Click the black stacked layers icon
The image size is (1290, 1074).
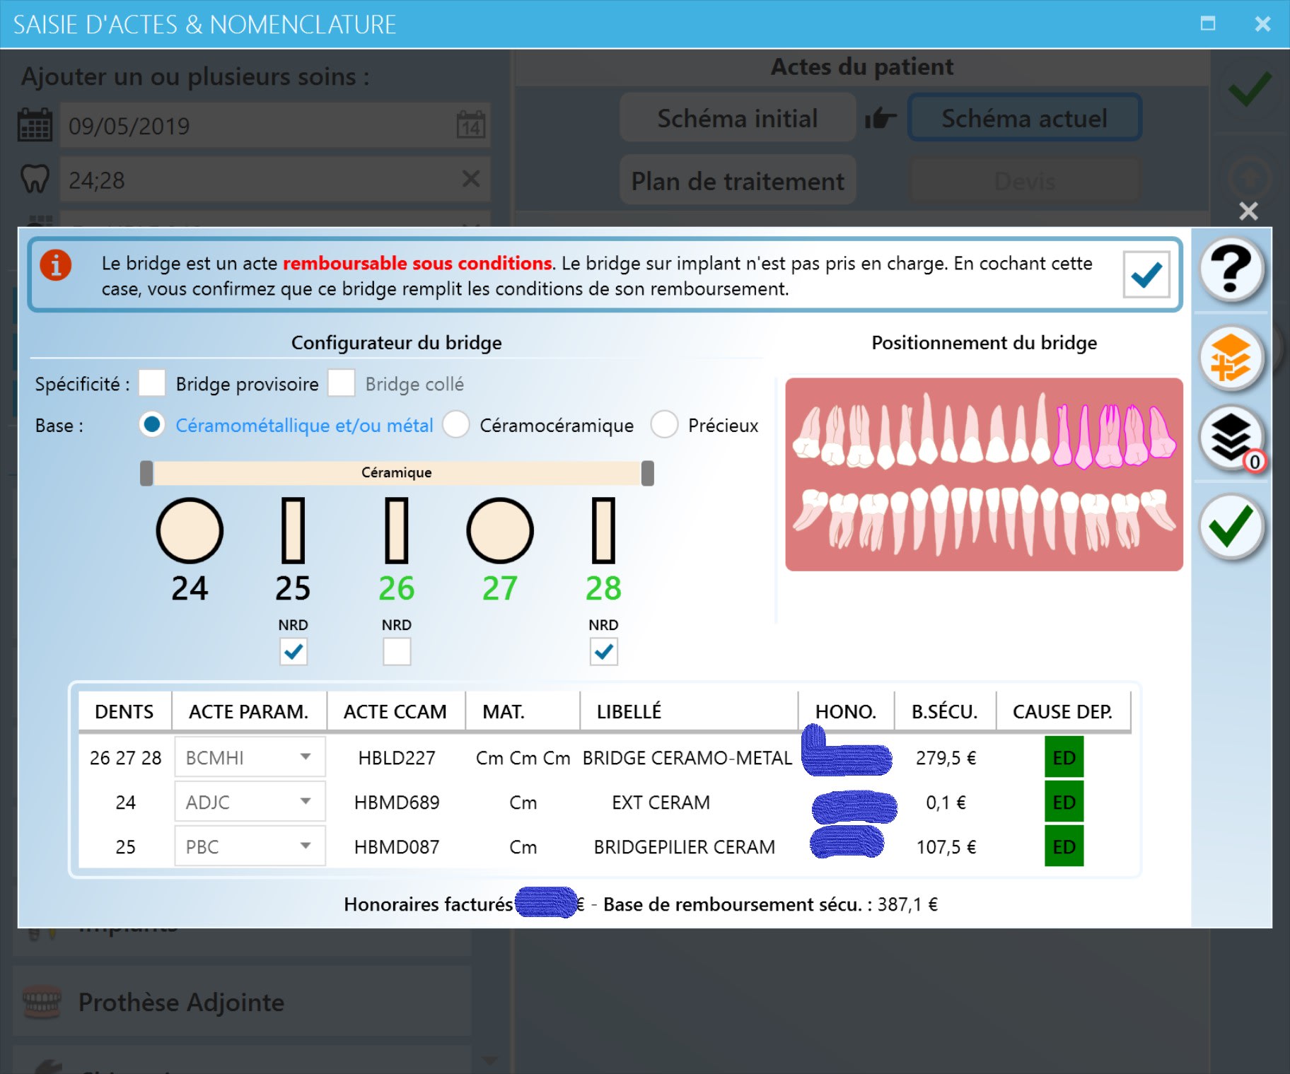coord(1231,438)
